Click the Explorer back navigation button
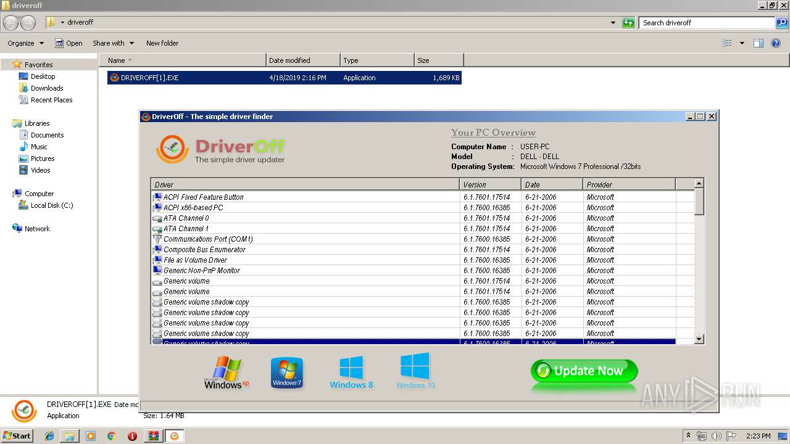Image resolution: width=790 pixels, height=444 pixels. pyautogui.click(x=11, y=23)
